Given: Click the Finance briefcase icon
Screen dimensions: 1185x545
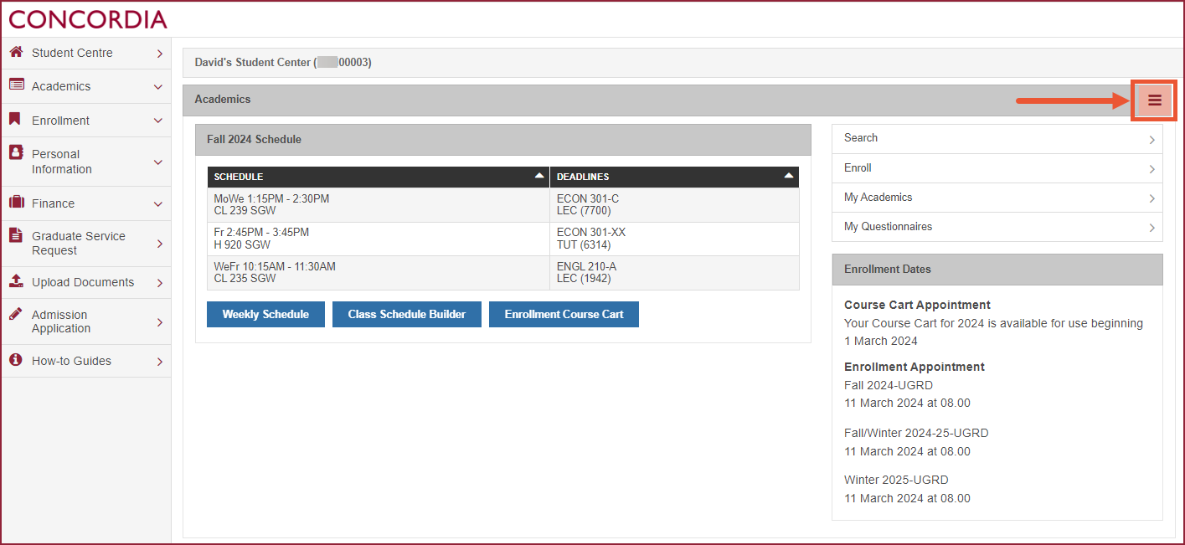Looking at the screenshot, I should [16, 203].
